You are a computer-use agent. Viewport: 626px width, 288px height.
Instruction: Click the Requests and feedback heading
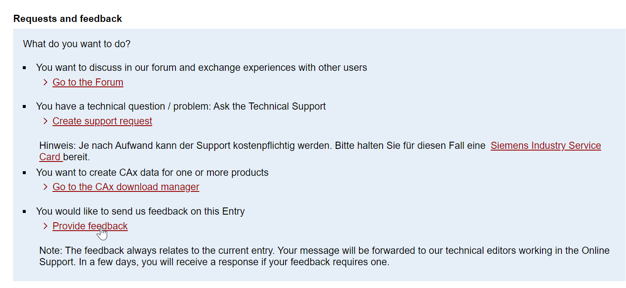(67, 19)
